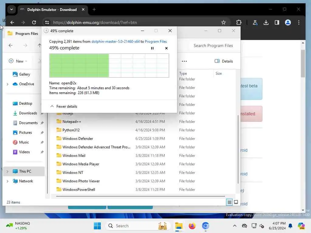Cancel the copy with the X beside pause
The width and height of the screenshot is (311, 233).
[x=166, y=48]
